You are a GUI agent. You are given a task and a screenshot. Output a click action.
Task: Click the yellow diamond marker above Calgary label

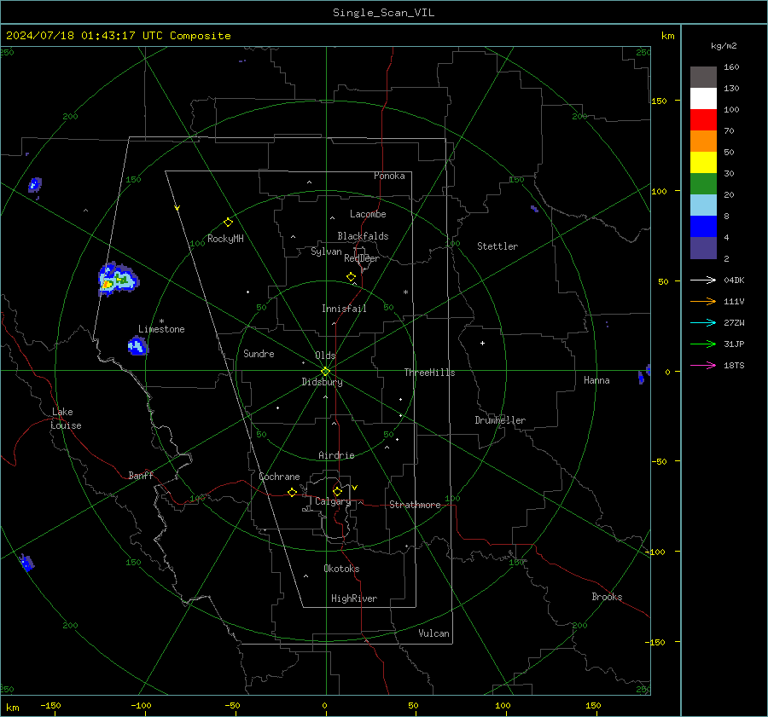pyautogui.click(x=337, y=491)
